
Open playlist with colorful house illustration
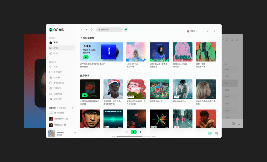coord(159,89)
